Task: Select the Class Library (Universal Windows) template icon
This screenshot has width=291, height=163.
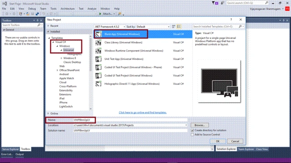Action: (98, 42)
